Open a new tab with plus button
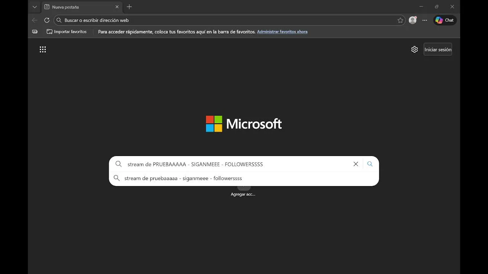Viewport: 488px width, 274px height. coord(129,7)
